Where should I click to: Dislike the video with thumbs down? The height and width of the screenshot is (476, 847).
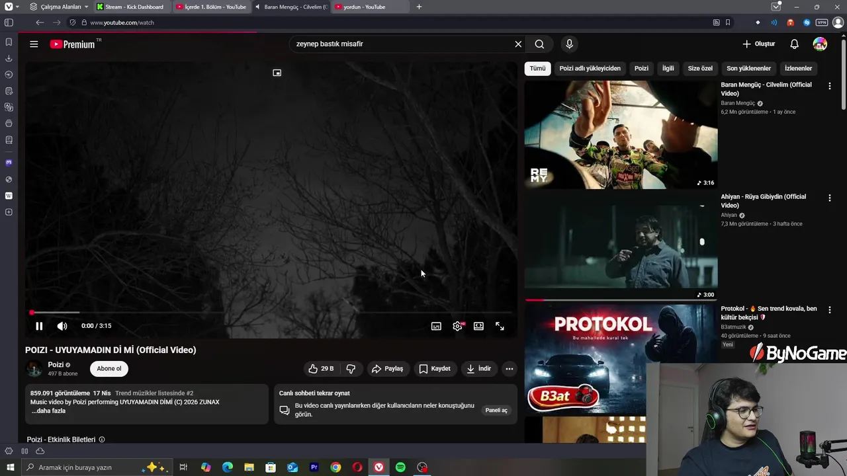point(351,369)
